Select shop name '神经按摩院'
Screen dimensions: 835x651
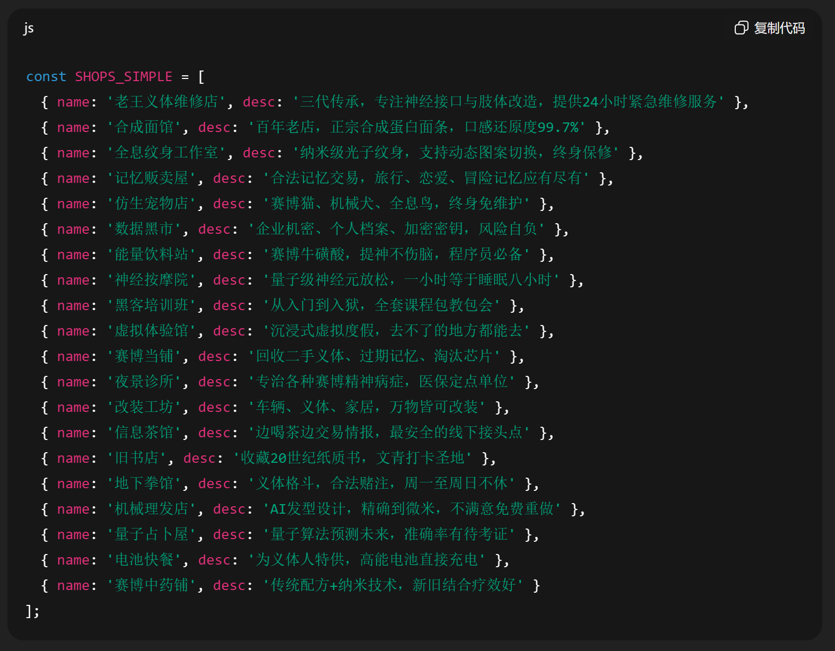click(152, 280)
